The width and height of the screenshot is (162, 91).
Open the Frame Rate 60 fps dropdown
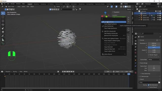[x=154, y=60]
